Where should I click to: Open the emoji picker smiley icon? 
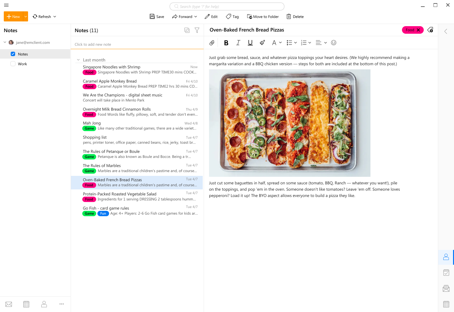(x=334, y=43)
